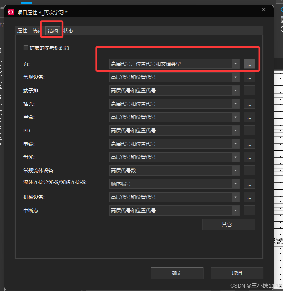Click the undo arrow icon on the right toolbar
The height and width of the screenshot is (291, 283).
pos(282,28)
